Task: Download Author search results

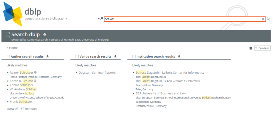Action: (47, 56)
